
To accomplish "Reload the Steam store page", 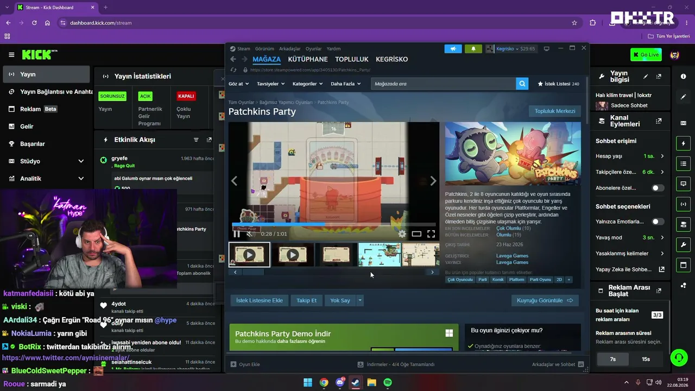I will (x=233, y=70).
